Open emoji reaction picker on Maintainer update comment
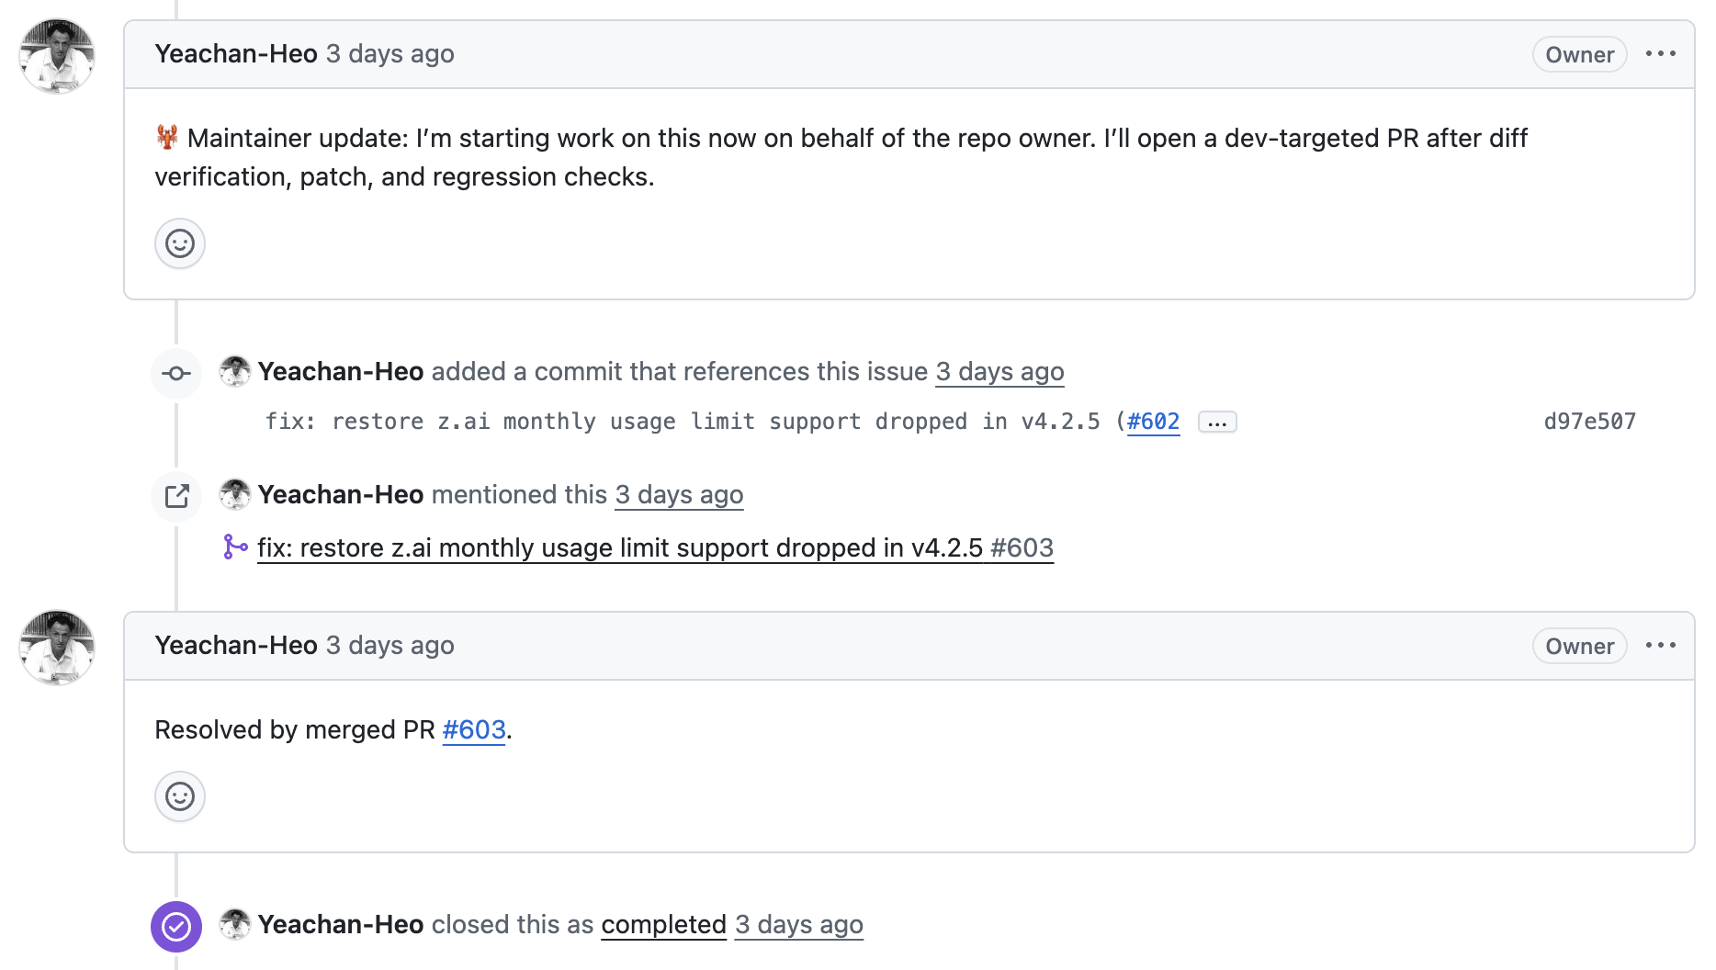Image resolution: width=1716 pixels, height=970 pixels. pos(180,243)
